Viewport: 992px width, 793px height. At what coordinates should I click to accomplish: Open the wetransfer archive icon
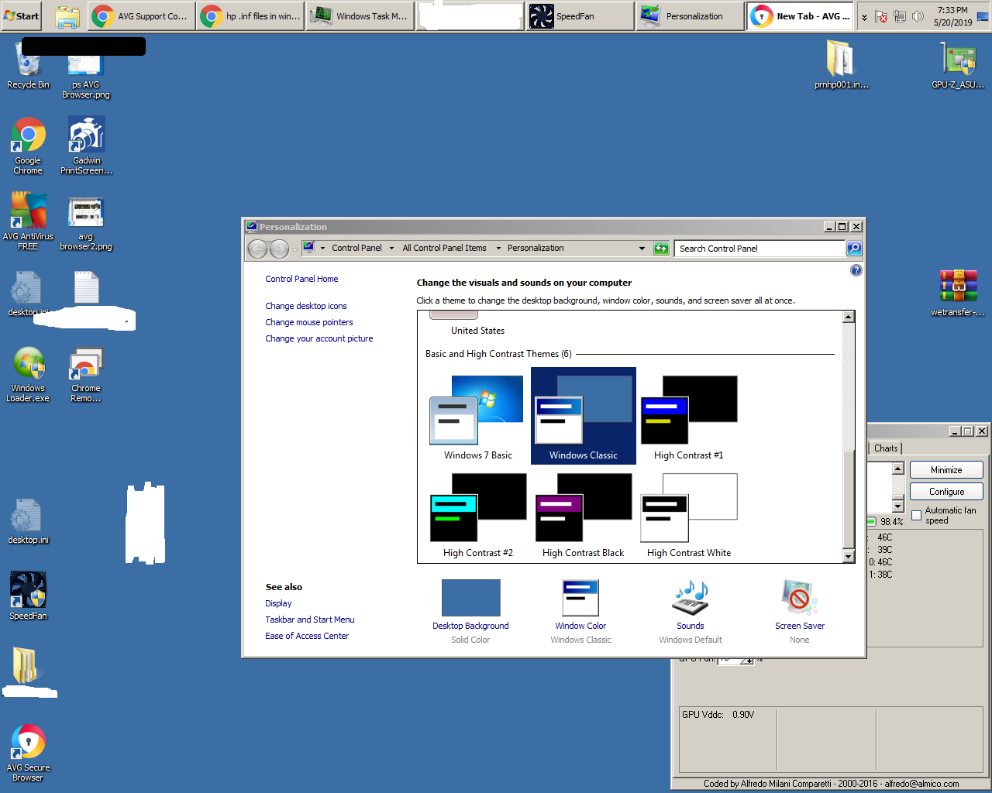958,293
